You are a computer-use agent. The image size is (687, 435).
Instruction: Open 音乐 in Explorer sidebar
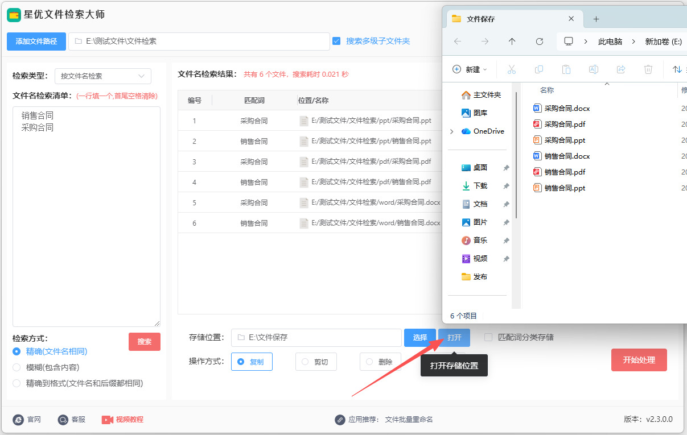pos(475,241)
